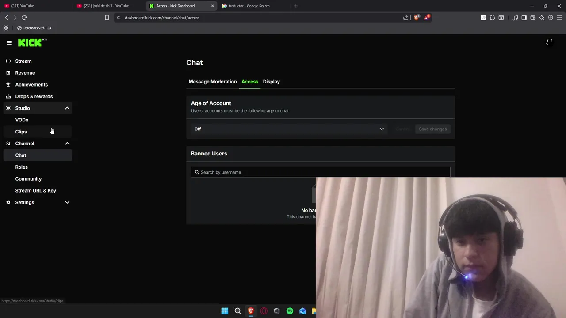Click the Search by username field
Screen dimensions: 566x318
pos(321,172)
